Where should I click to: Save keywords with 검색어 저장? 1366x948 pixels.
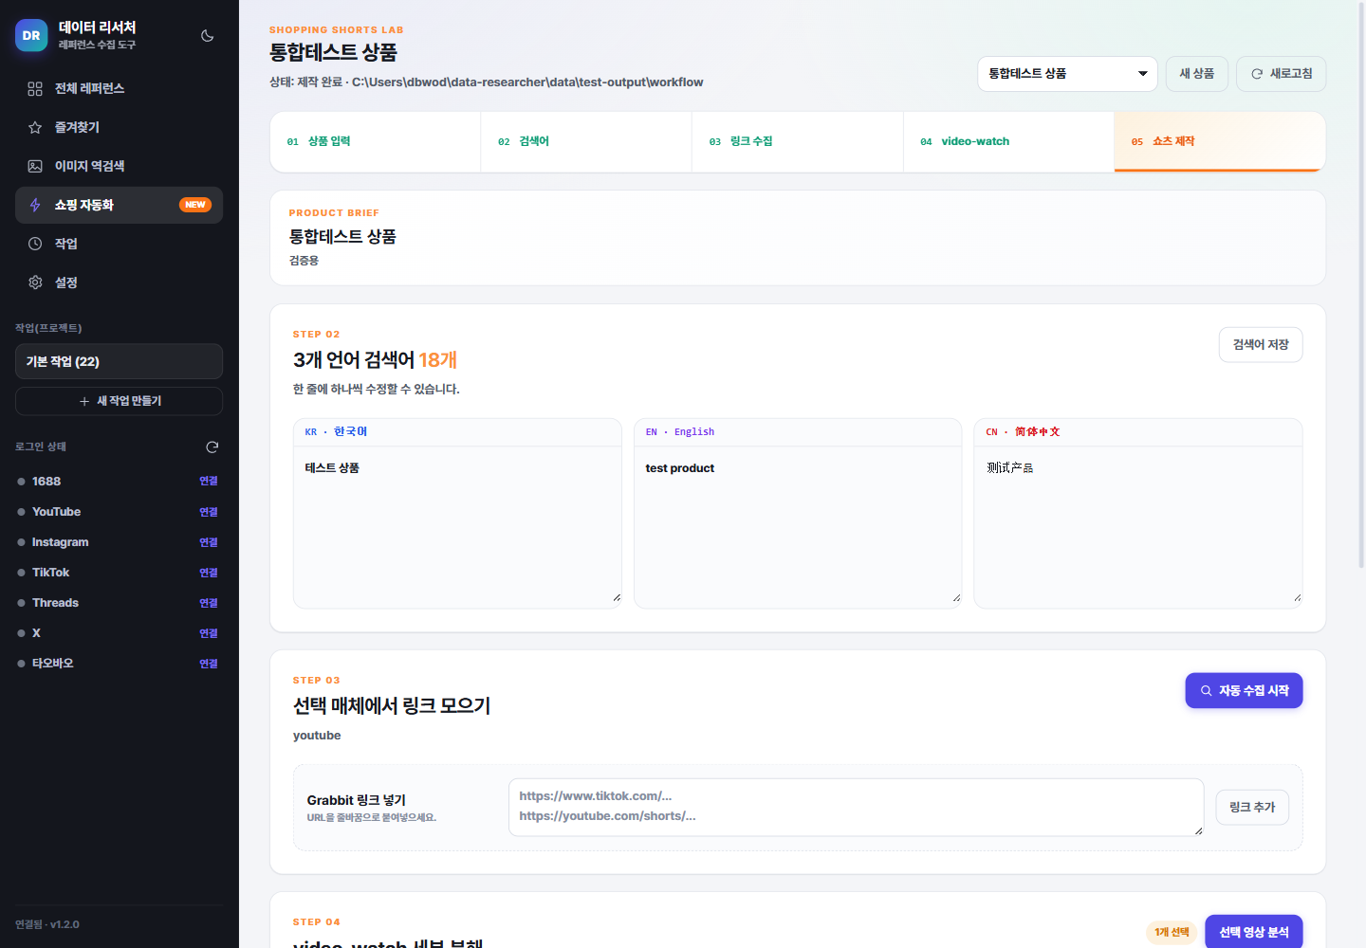[x=1261, y=345]
